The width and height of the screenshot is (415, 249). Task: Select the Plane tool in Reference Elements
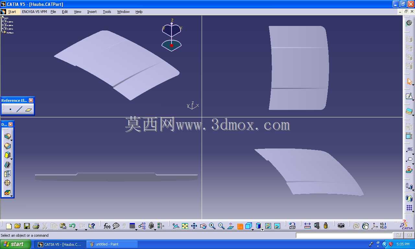point(29,109)
